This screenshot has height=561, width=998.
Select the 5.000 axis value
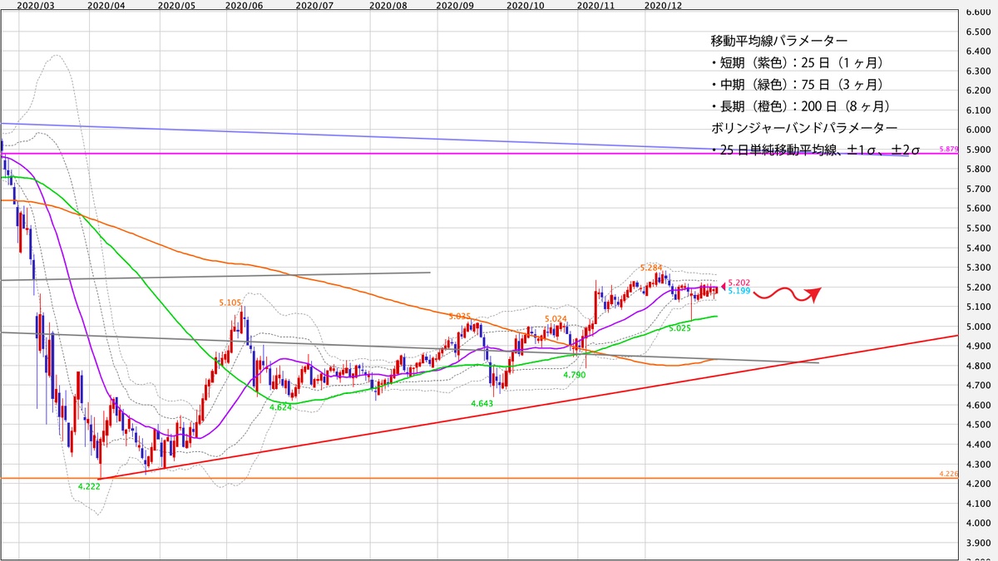[x=976, y=327]
